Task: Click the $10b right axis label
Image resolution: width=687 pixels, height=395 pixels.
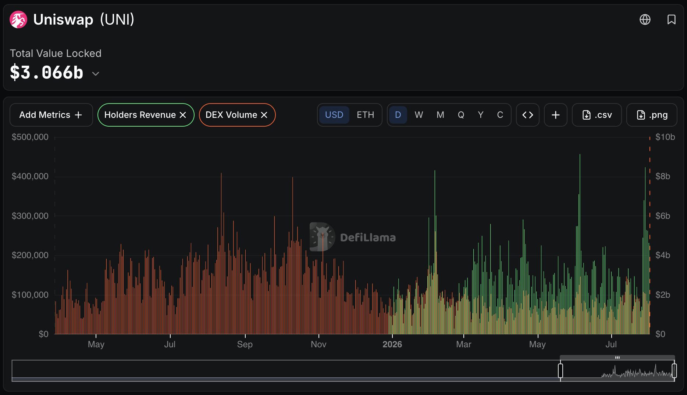Action: coord(665,137)
